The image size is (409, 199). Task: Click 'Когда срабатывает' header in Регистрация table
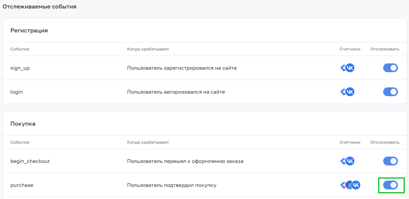point(148,49)
